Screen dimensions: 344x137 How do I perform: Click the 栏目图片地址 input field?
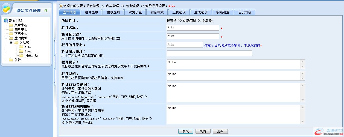click(209, 53)
